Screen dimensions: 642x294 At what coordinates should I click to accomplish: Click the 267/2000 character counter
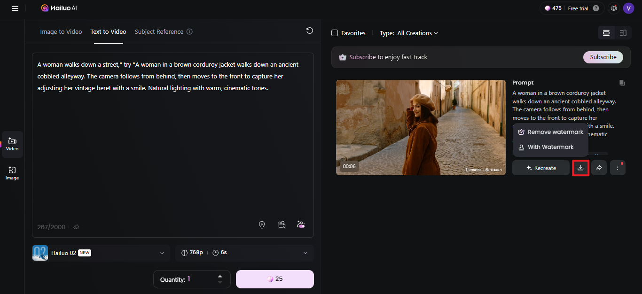pyautogui.click(x=51, y=227)
